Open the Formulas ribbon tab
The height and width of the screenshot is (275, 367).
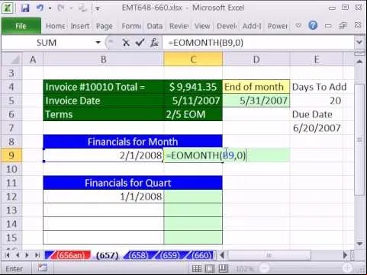131,26
